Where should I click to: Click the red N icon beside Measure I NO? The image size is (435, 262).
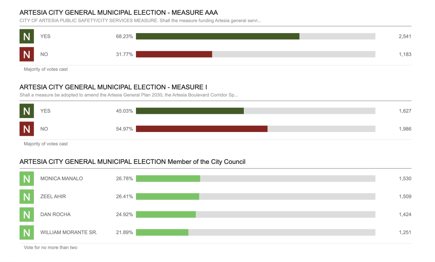pos(26,129)
